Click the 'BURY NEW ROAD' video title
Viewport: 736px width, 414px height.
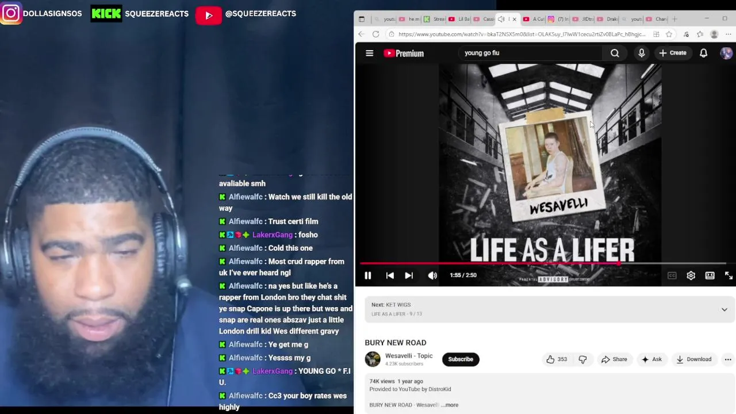[x=396, y=343]
